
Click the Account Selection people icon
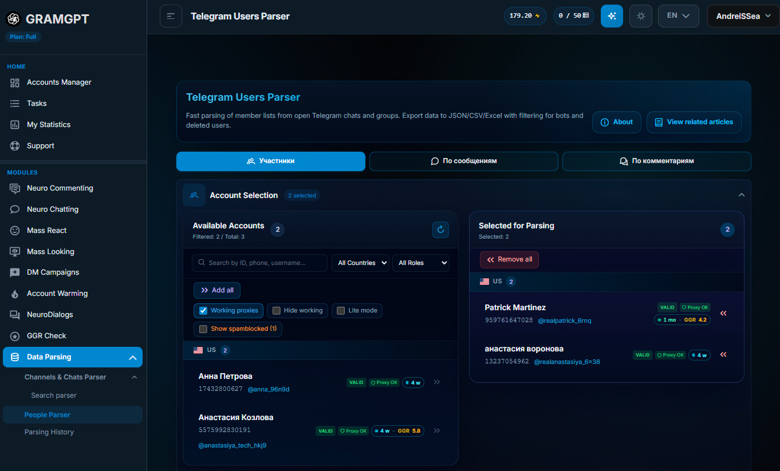194,195
